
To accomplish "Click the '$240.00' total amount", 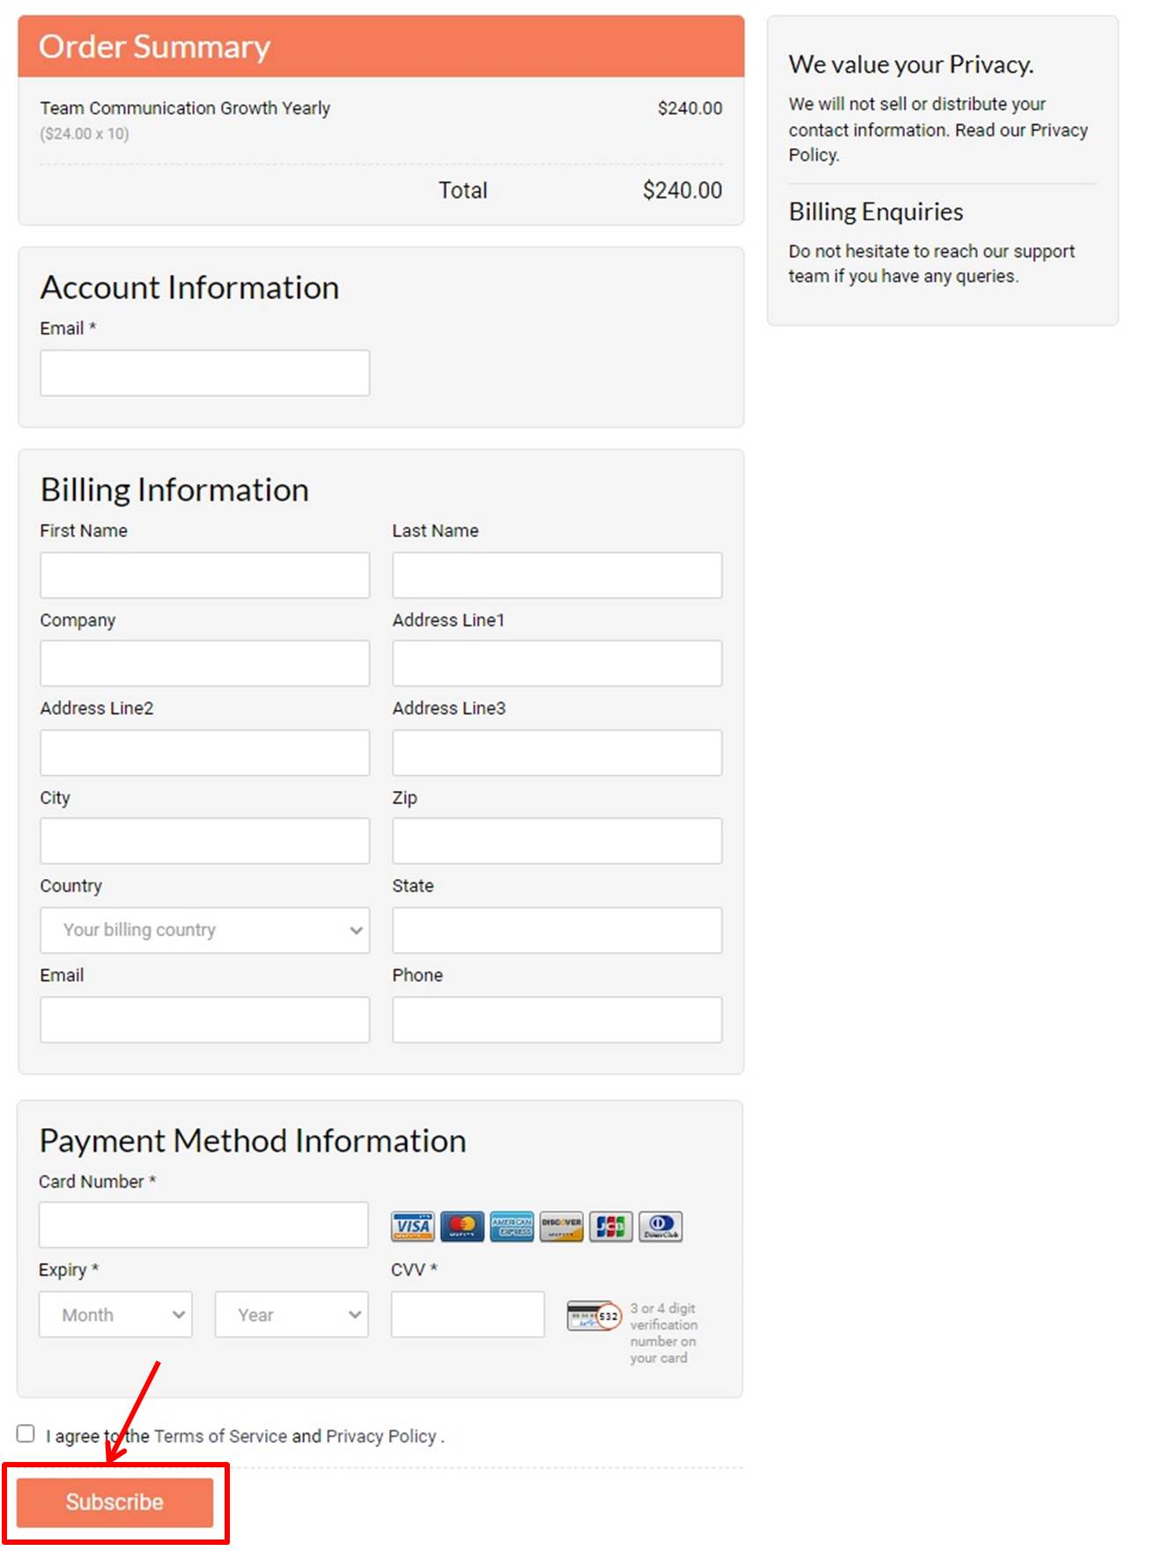I will point(683,190).
